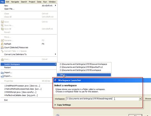Open recent file IntelliMatchProcessor.java

[x=22, y=86]
